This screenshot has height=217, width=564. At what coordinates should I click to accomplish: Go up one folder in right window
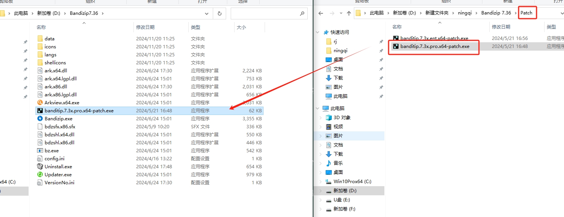click(349, 13)
